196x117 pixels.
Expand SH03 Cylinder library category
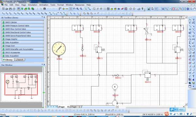click(23, 22)
